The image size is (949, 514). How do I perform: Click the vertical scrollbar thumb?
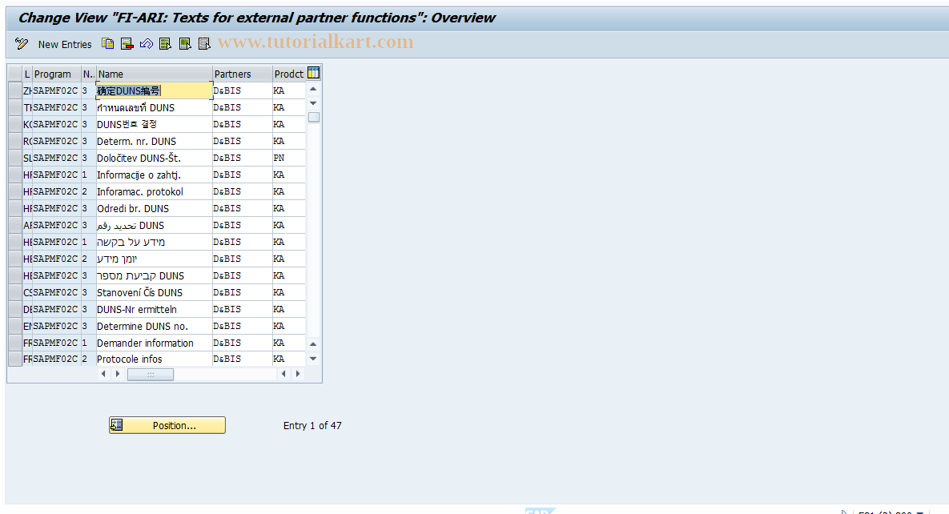coord(313,118)
